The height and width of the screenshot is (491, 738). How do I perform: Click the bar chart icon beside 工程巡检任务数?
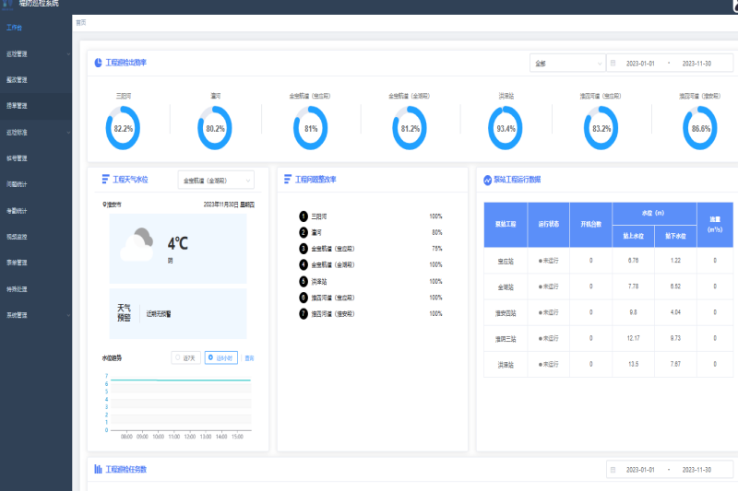(98, 469)
